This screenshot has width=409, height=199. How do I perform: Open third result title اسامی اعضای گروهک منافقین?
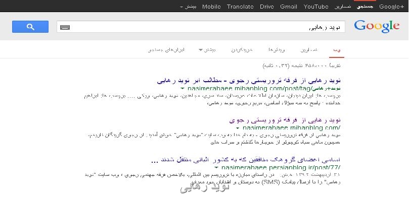pos(246,160)
